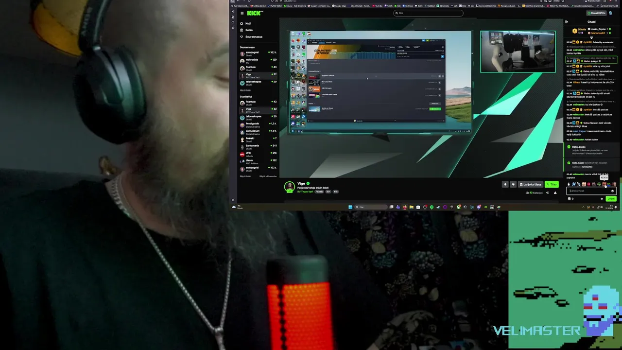Click the taskbar clock and date
Image resolution: width=622 pixels, height=350 pixels.
pyautogui.click(x=609, y=207)
